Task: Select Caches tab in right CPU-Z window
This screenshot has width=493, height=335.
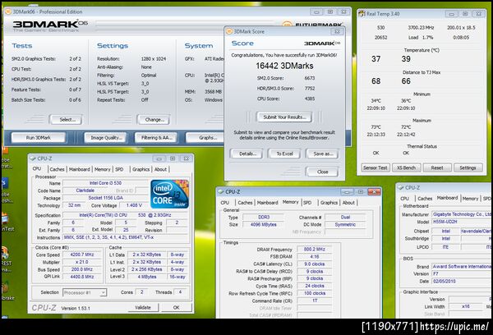Action: (425, 199)
